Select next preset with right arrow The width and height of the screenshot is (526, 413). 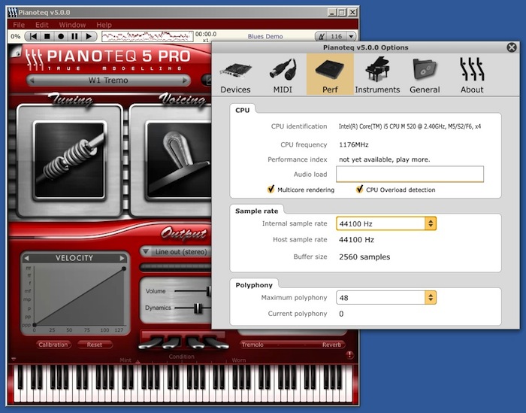click(x=184, y=80)
